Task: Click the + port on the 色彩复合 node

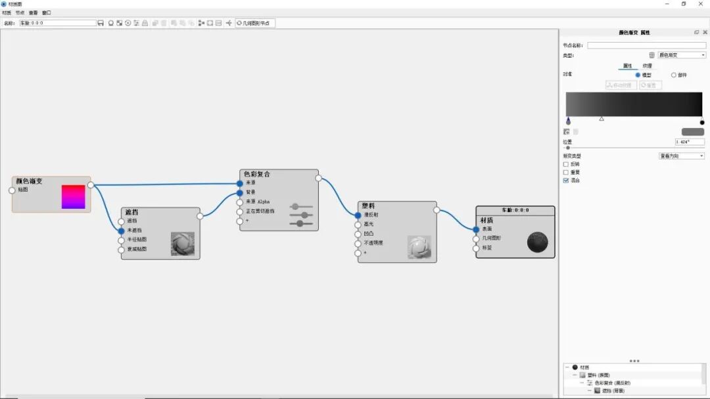Action: (241, 221)
